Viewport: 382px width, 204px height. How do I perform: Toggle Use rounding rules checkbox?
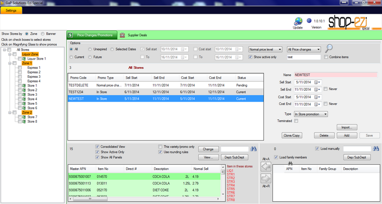[160, 152]
